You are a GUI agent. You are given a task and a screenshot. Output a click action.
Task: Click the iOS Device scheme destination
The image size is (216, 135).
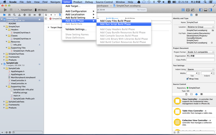[x=41, y=10]
